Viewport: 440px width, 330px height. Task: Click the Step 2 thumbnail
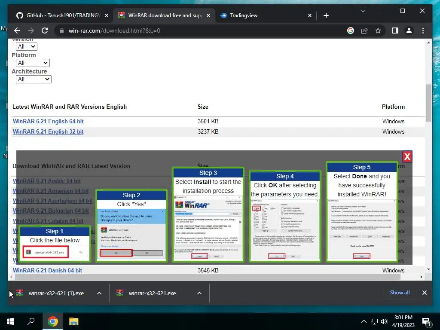[131, 226]
